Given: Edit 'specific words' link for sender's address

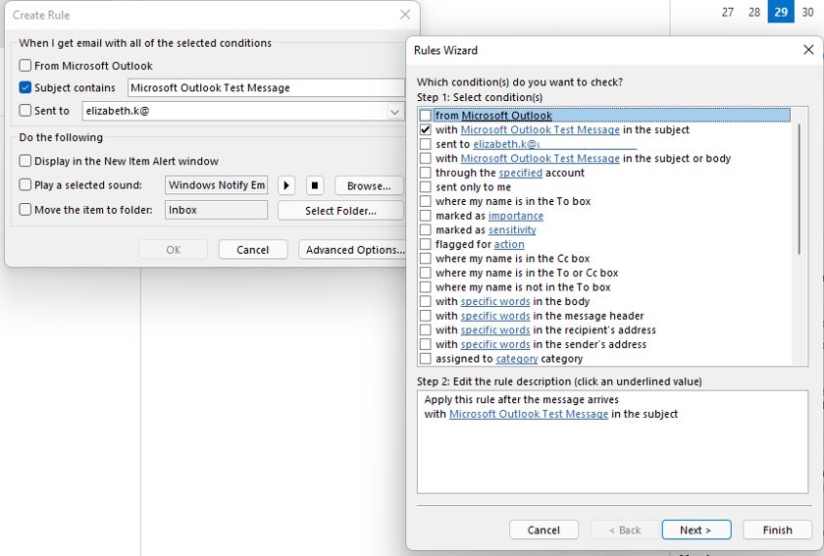Looking at the screenshot, I should click(x=495, y=344).
